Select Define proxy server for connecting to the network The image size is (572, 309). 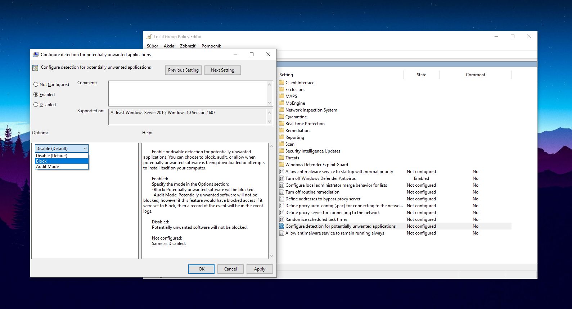[395, 213]
